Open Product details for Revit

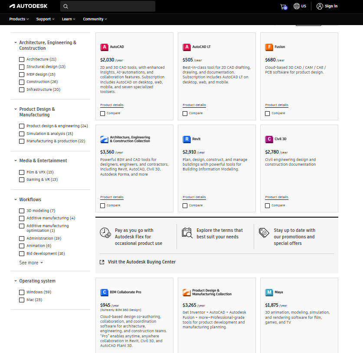194,197
